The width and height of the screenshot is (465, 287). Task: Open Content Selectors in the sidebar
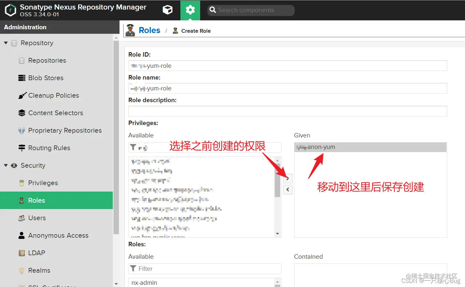pos(56,113)
